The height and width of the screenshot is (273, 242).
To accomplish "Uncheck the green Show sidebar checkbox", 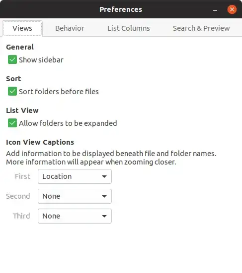I will (x=12, y=60).
